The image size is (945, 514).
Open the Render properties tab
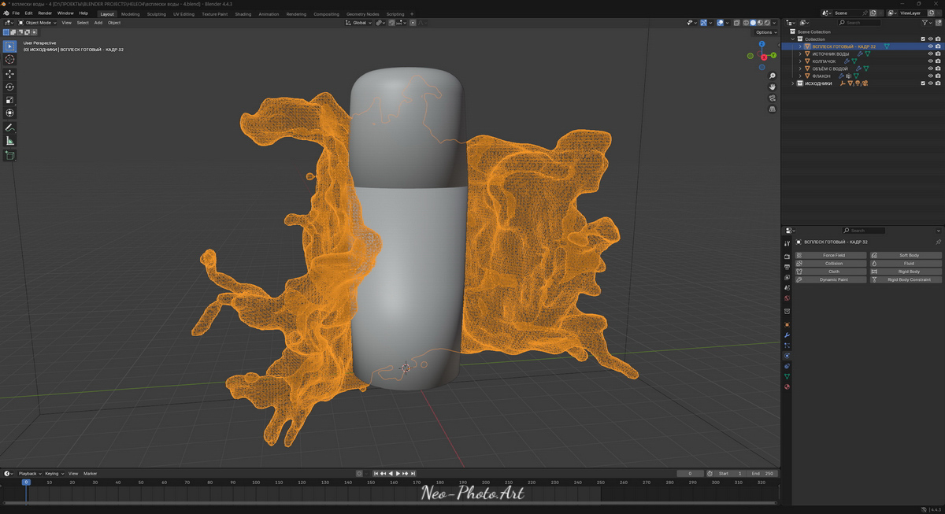787,257
